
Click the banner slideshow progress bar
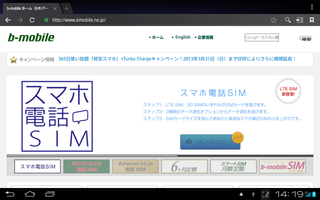[160, 156]
